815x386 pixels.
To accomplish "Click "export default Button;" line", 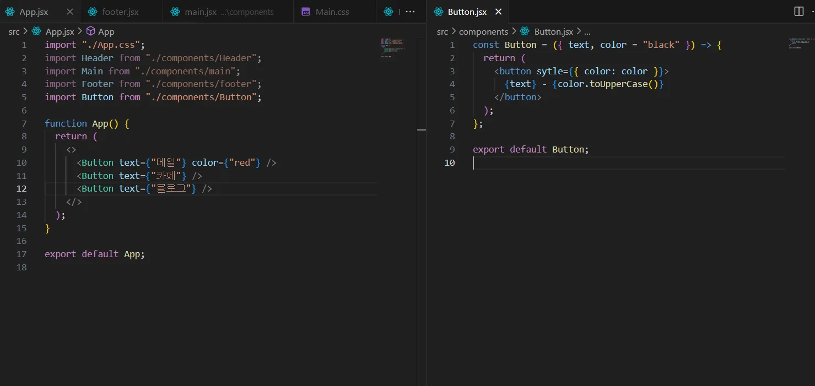I will click(x=531, y=149).
